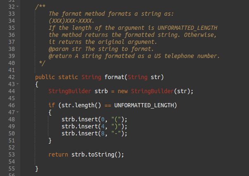The image size is (249, 176).
Task: Place cursor on the '(XXX)XXX-XXXX.' comment text
Action: pos(71,20)
